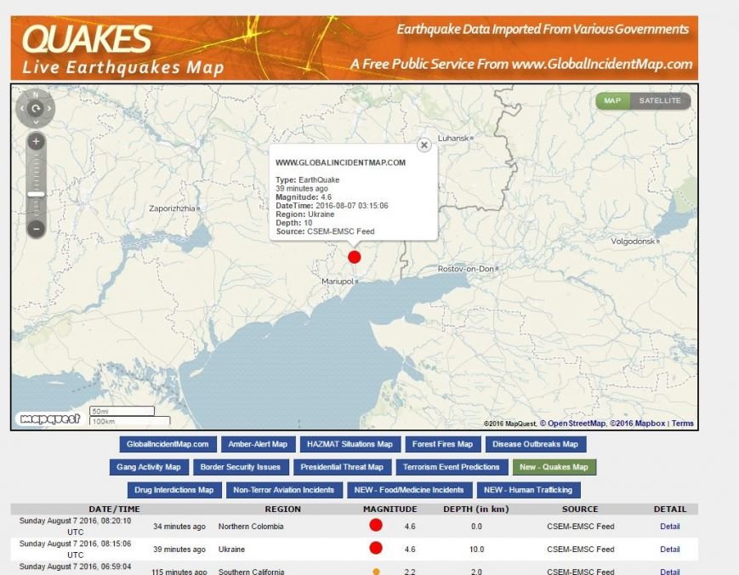Click the Rostov-on-Don city label
This screenshot has height=575, width=739.
point(466,269)
